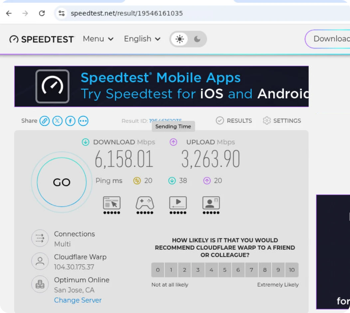Click the video streaming rating icon

pyautogui.click(x=178, y=203)
